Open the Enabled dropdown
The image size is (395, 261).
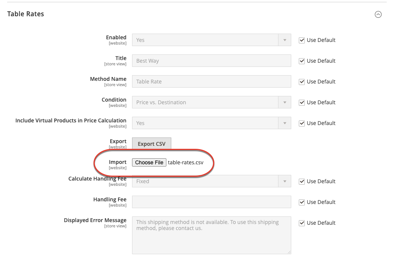pyautogui.click(x=211, y=40)
